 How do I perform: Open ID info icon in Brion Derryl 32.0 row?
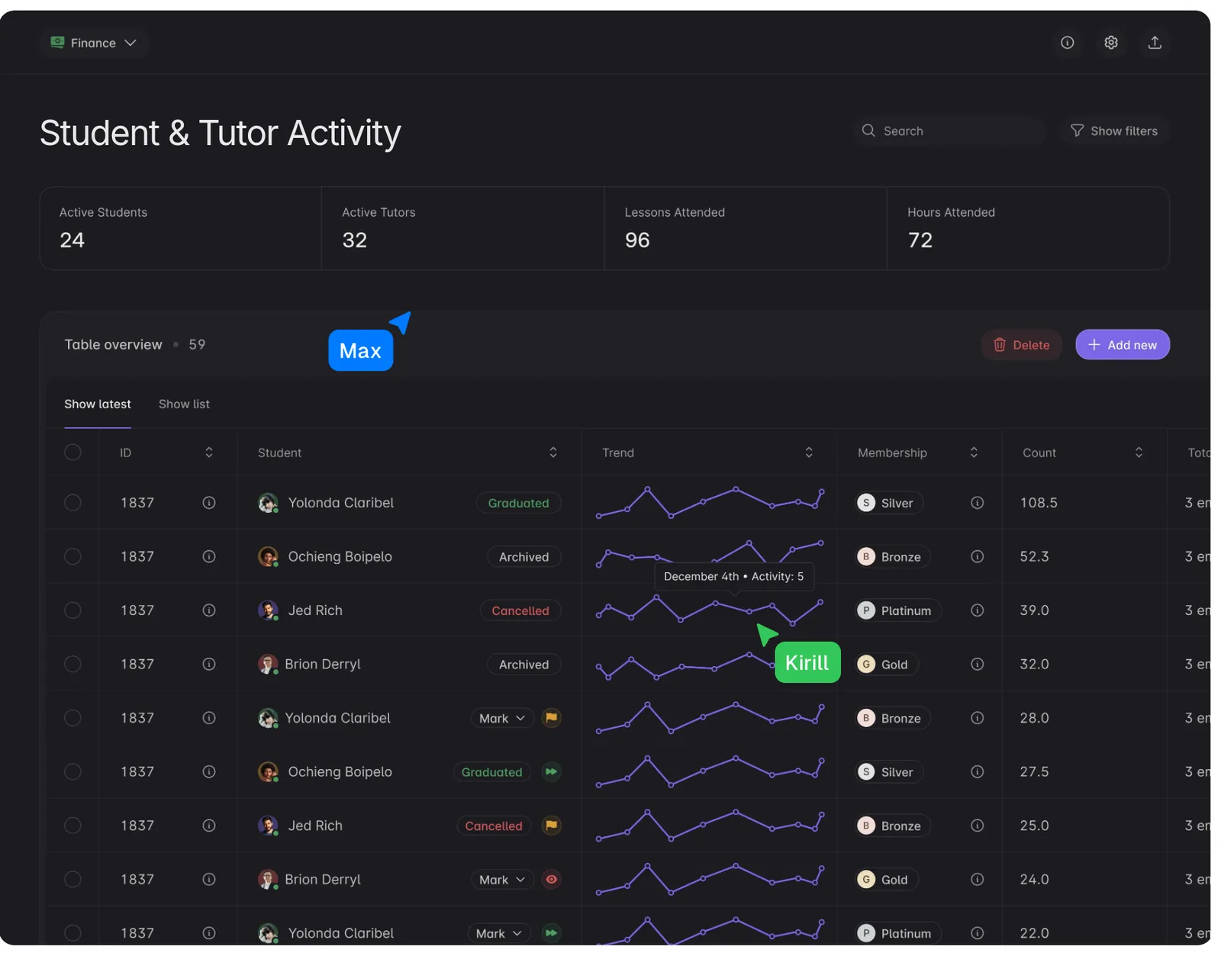209,664
